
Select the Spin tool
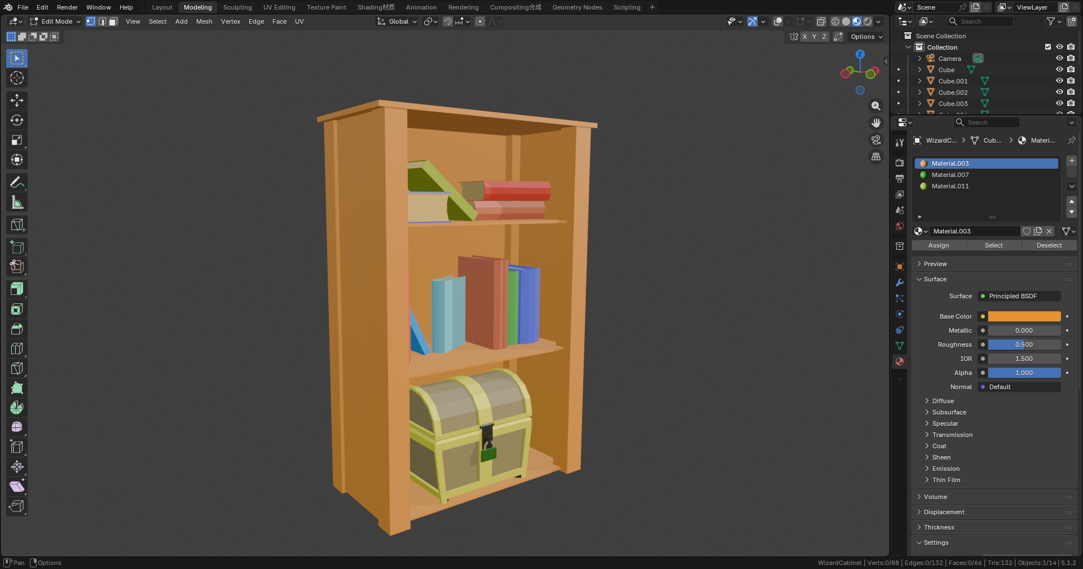tap(17, 408)
